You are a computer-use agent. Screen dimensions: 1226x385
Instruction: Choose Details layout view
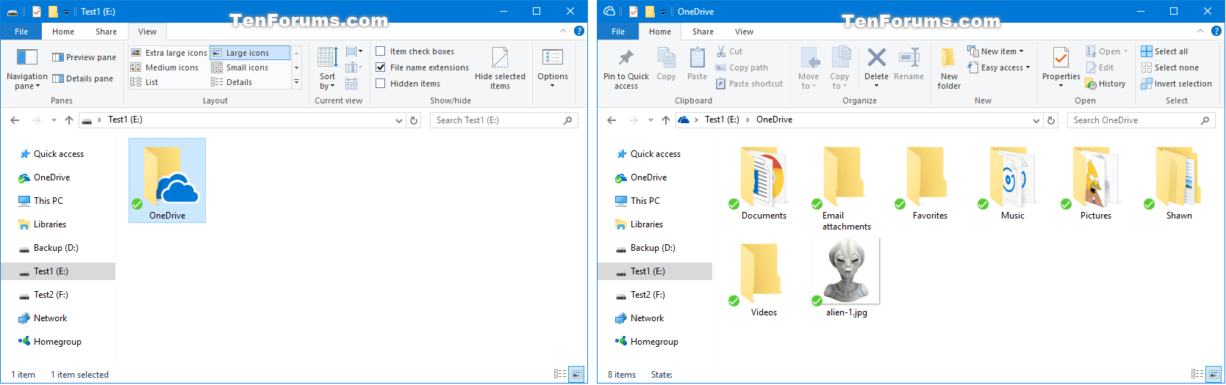[x=232, y=82]
